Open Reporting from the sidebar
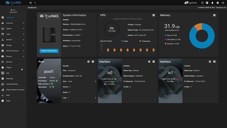Image resolution: width=227 pixels, height=128 pixels. point(10,79)
